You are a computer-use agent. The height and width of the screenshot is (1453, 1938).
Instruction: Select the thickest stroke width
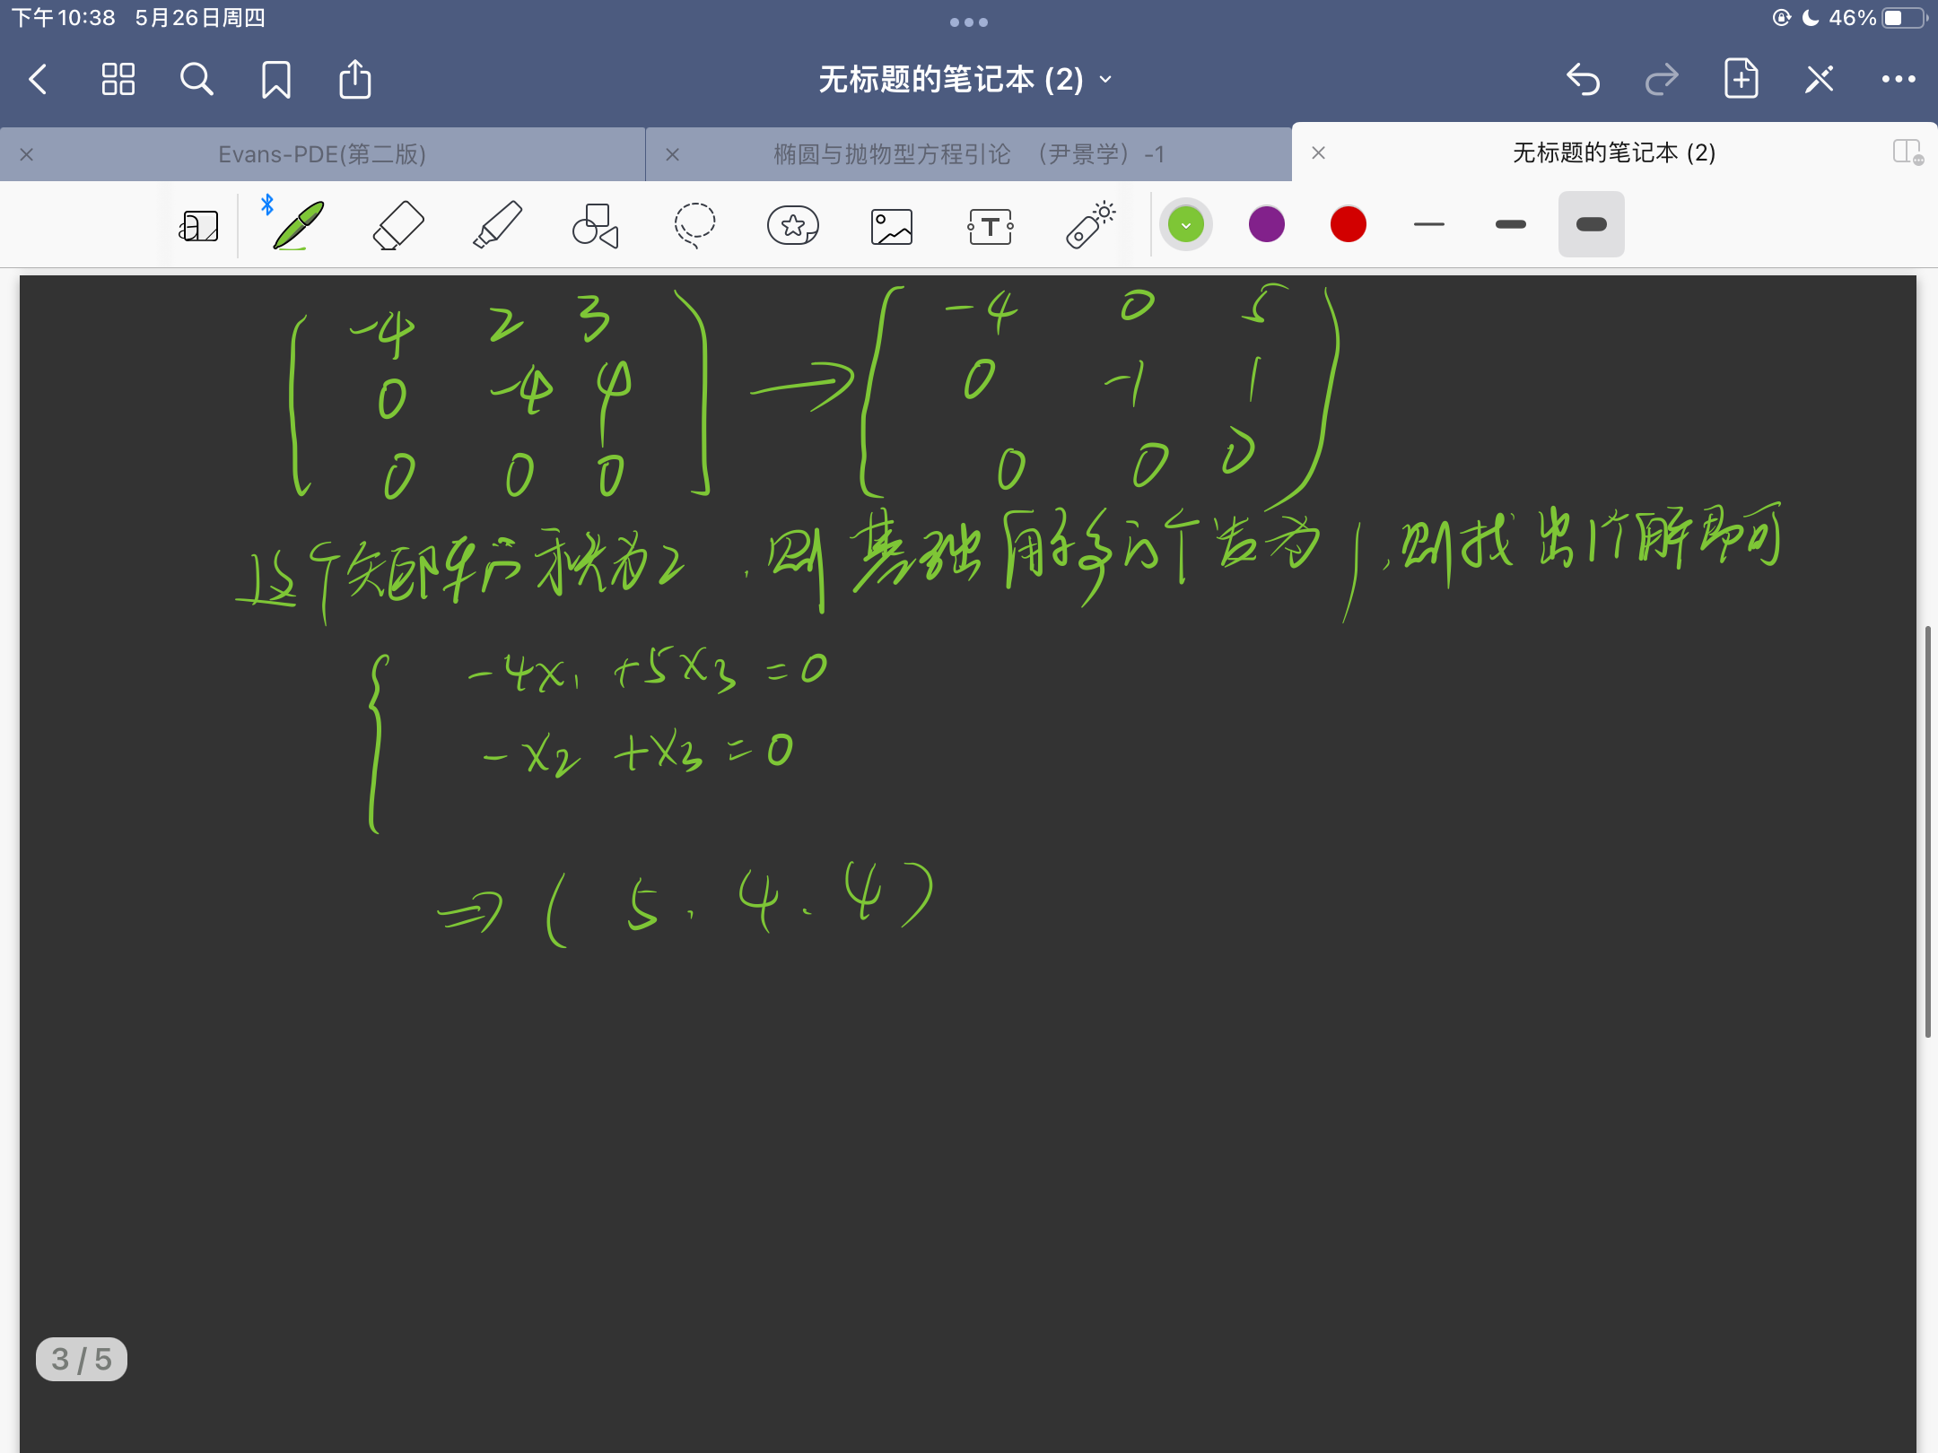pos(1591,224)
